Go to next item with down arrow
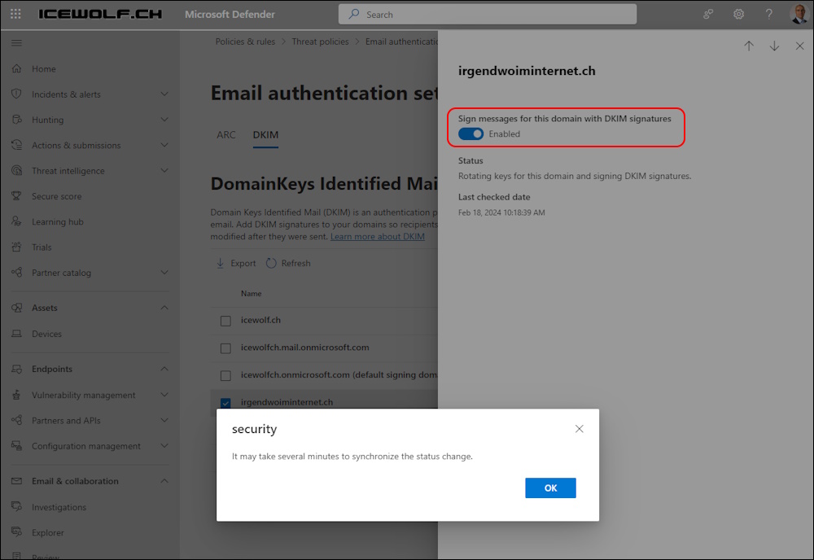 pyautogui.click(x=774, y=46)
